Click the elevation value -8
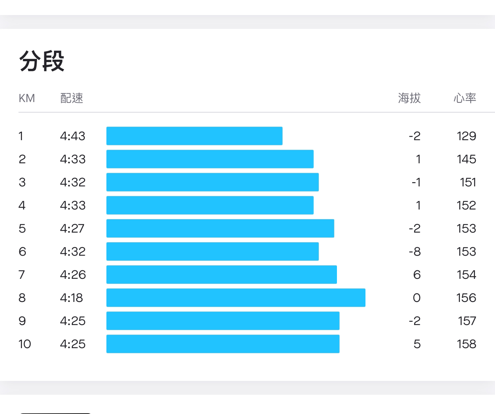This screenshot has width=495, height=414. tap(415, 251)
